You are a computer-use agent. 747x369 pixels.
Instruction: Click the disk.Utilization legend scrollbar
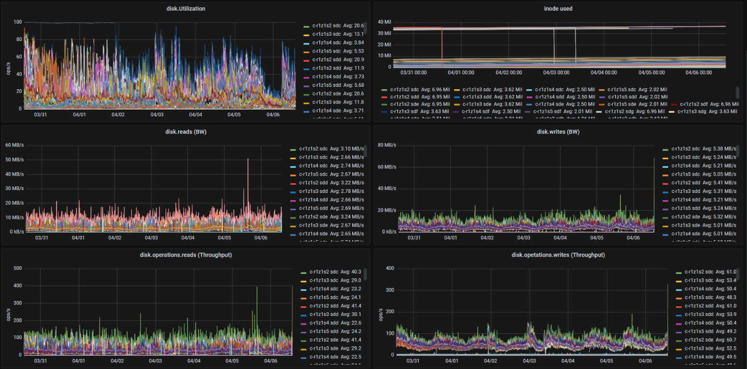coord(365,28)
